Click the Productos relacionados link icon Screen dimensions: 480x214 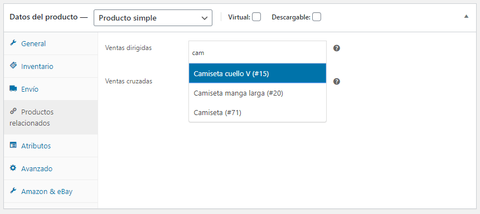(13, 111)
